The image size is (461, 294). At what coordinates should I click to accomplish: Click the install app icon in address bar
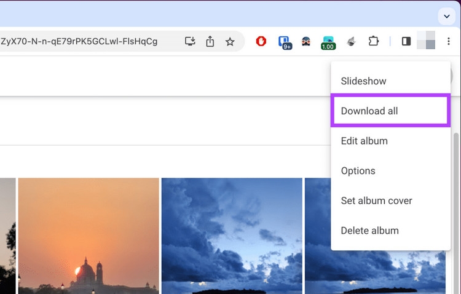pyautogui.click(x=190, y=41)
